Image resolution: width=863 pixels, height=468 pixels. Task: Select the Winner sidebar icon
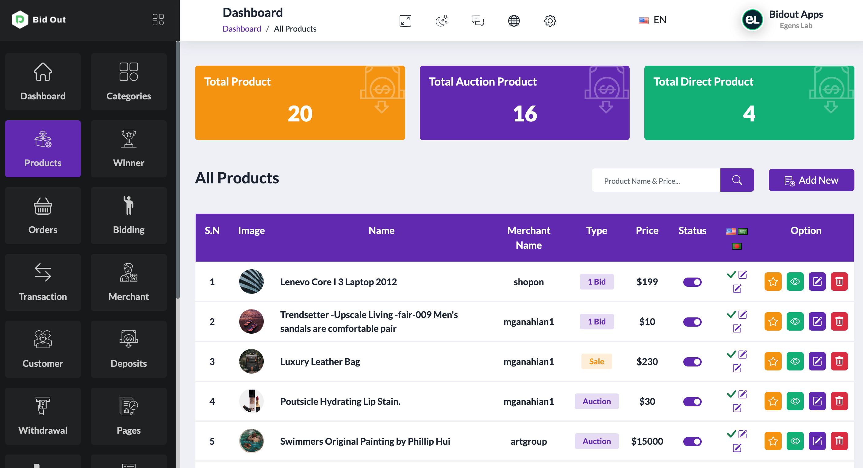[128, 148]
